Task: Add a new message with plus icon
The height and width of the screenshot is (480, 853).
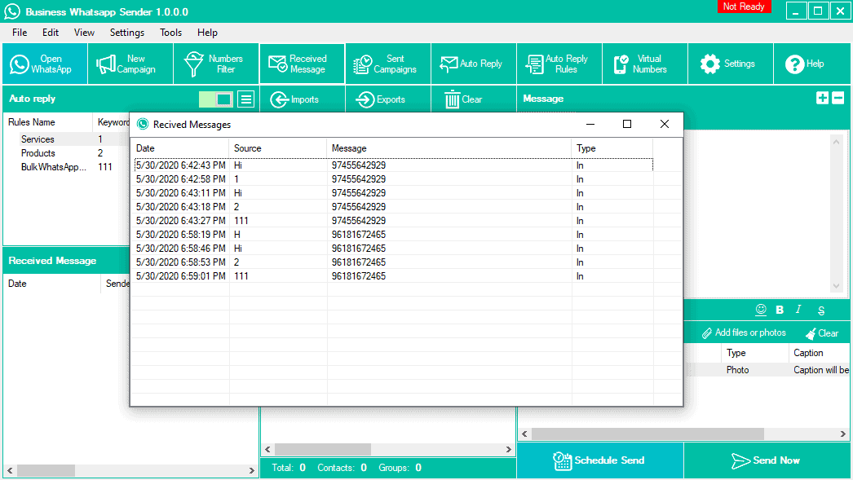Action: pos(823,98)
